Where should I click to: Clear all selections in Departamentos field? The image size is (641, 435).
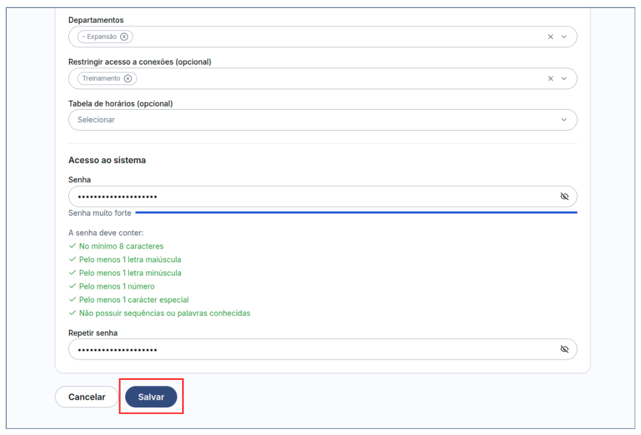tap(551, 37)
